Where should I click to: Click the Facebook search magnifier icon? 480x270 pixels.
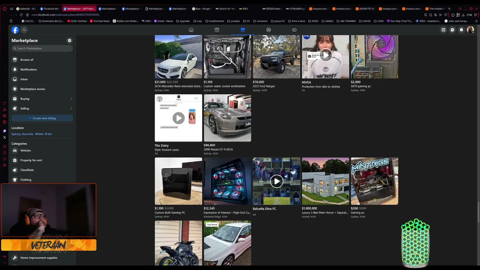click(x=24, y=30)
